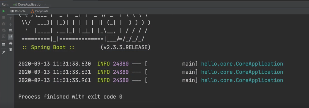Open the Restore Layout icon
The image size is (309, 108).
4,44
